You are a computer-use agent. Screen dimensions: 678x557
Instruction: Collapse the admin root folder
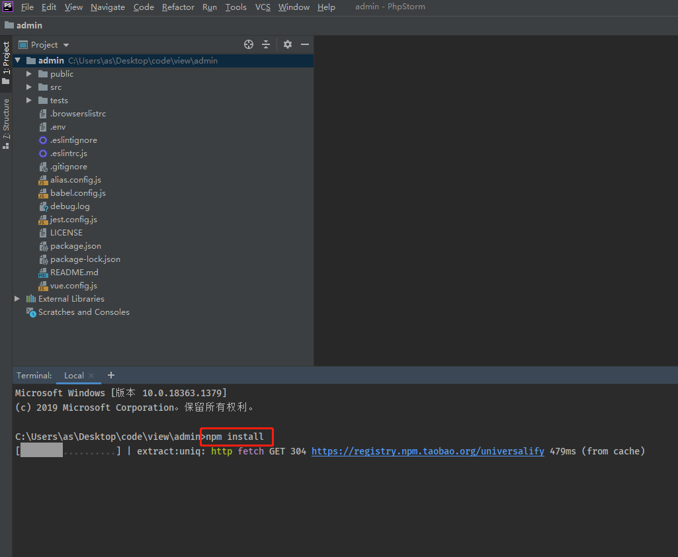tap(18, 61)
